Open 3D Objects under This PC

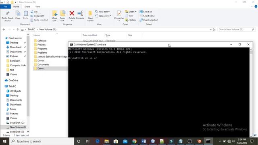[x=15, y=91]
